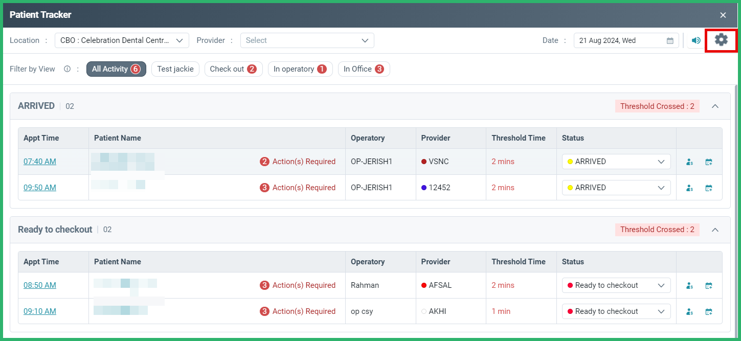Switch to the Check out filter view
The width and height of the screenshot is (741, 341).
click(x=233, y=69)
